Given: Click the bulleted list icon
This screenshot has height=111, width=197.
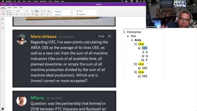Looking at the screenshot, I should click(x=33, y=11).
